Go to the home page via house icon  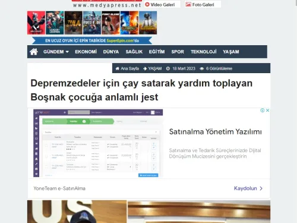[34, 52]
